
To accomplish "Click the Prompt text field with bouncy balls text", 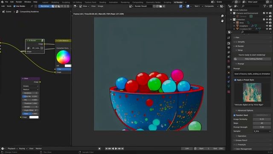I will [252, 74].
